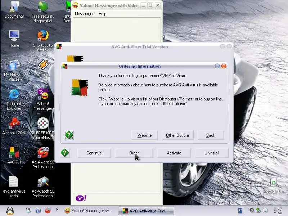Click the EN language indicator in tray
The height and width of the screenshot is (216, 288).
[x=240, y=211]
